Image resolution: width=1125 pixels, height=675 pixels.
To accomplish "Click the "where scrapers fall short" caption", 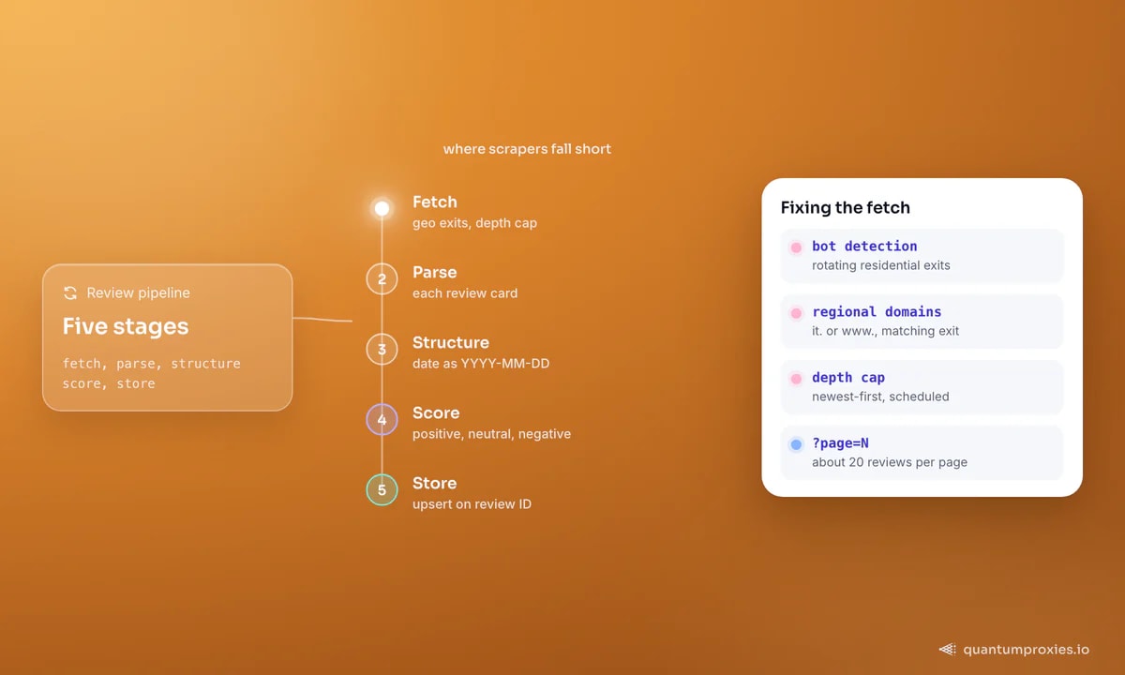I will coord(527,149).
